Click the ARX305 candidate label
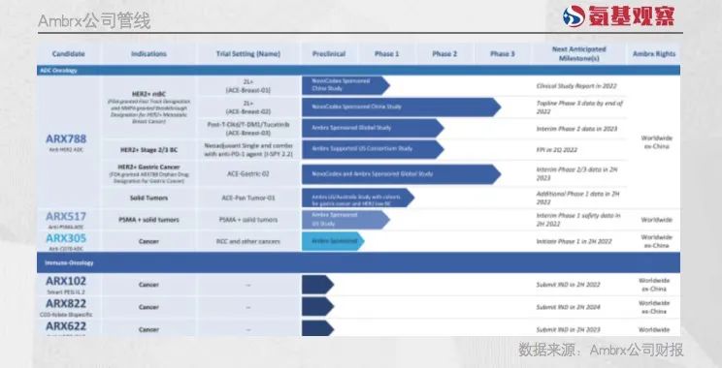The height and width of the screenshot is (368, 722). tap(66, 238)
